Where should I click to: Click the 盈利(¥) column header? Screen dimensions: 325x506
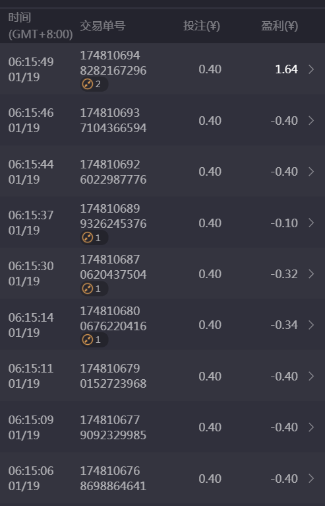click(x=280, y=26)
